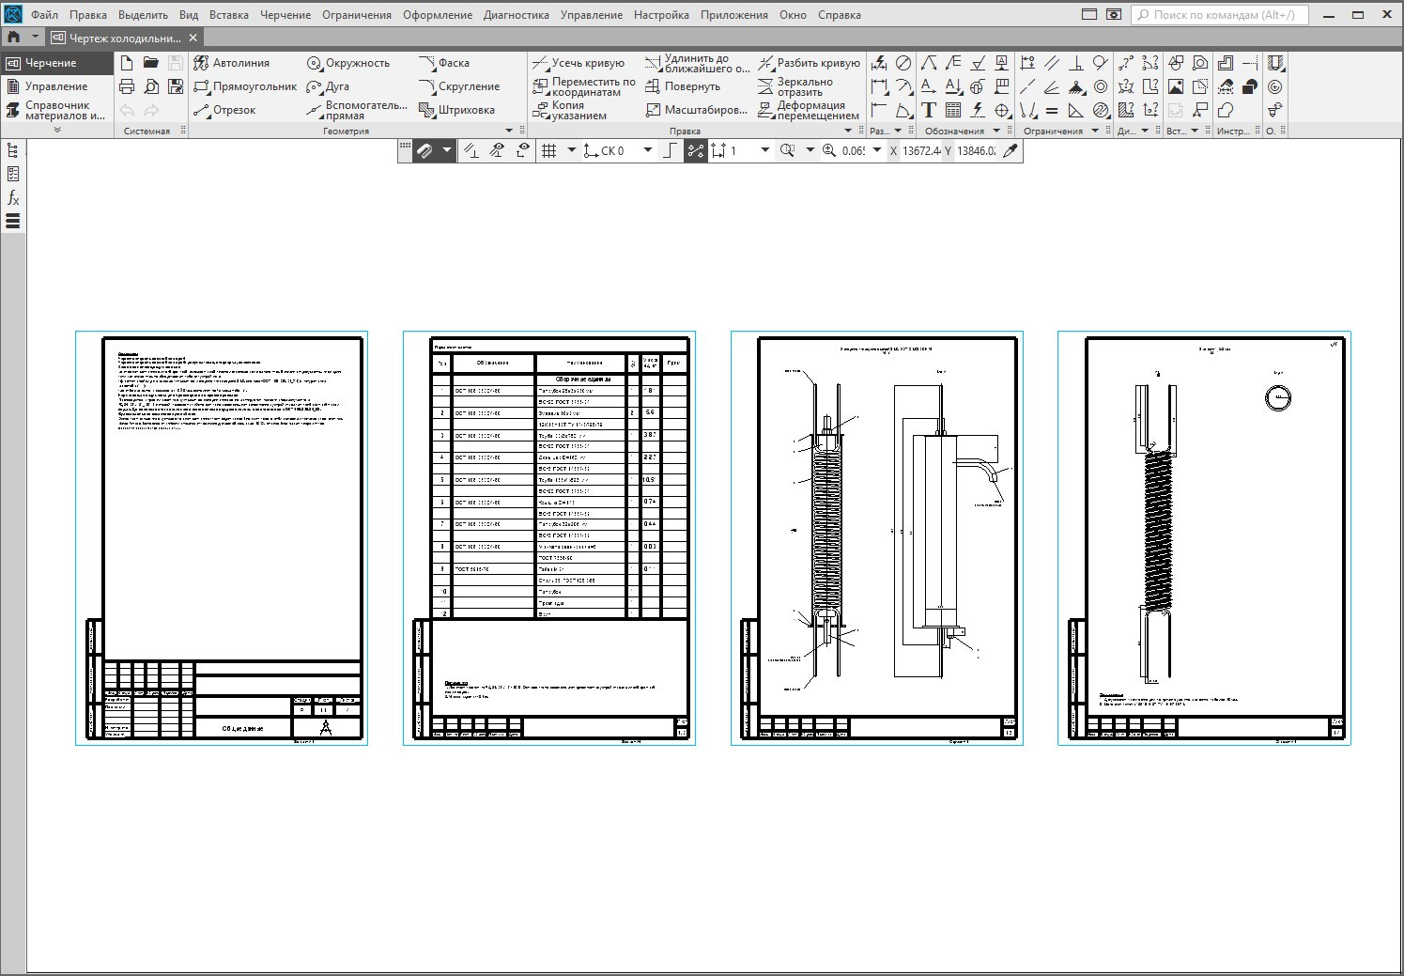Insert text with the large T icon
The width and height of the screenshot is (1404, 976).
pyautogui.click(x=928, y=110)
